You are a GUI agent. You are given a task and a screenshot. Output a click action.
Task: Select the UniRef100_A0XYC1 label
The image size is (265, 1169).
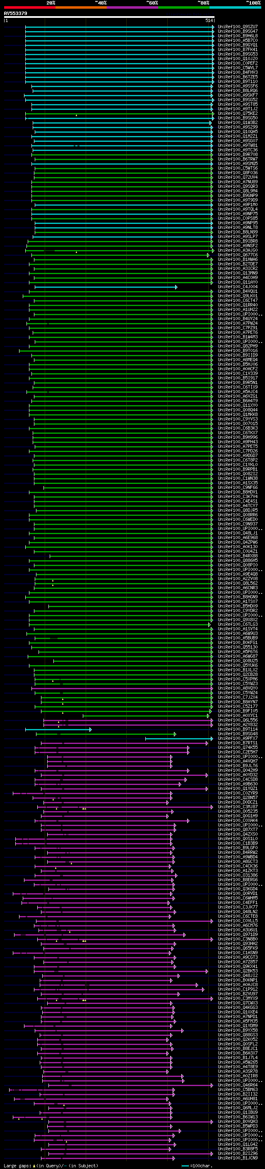(237, 716)
